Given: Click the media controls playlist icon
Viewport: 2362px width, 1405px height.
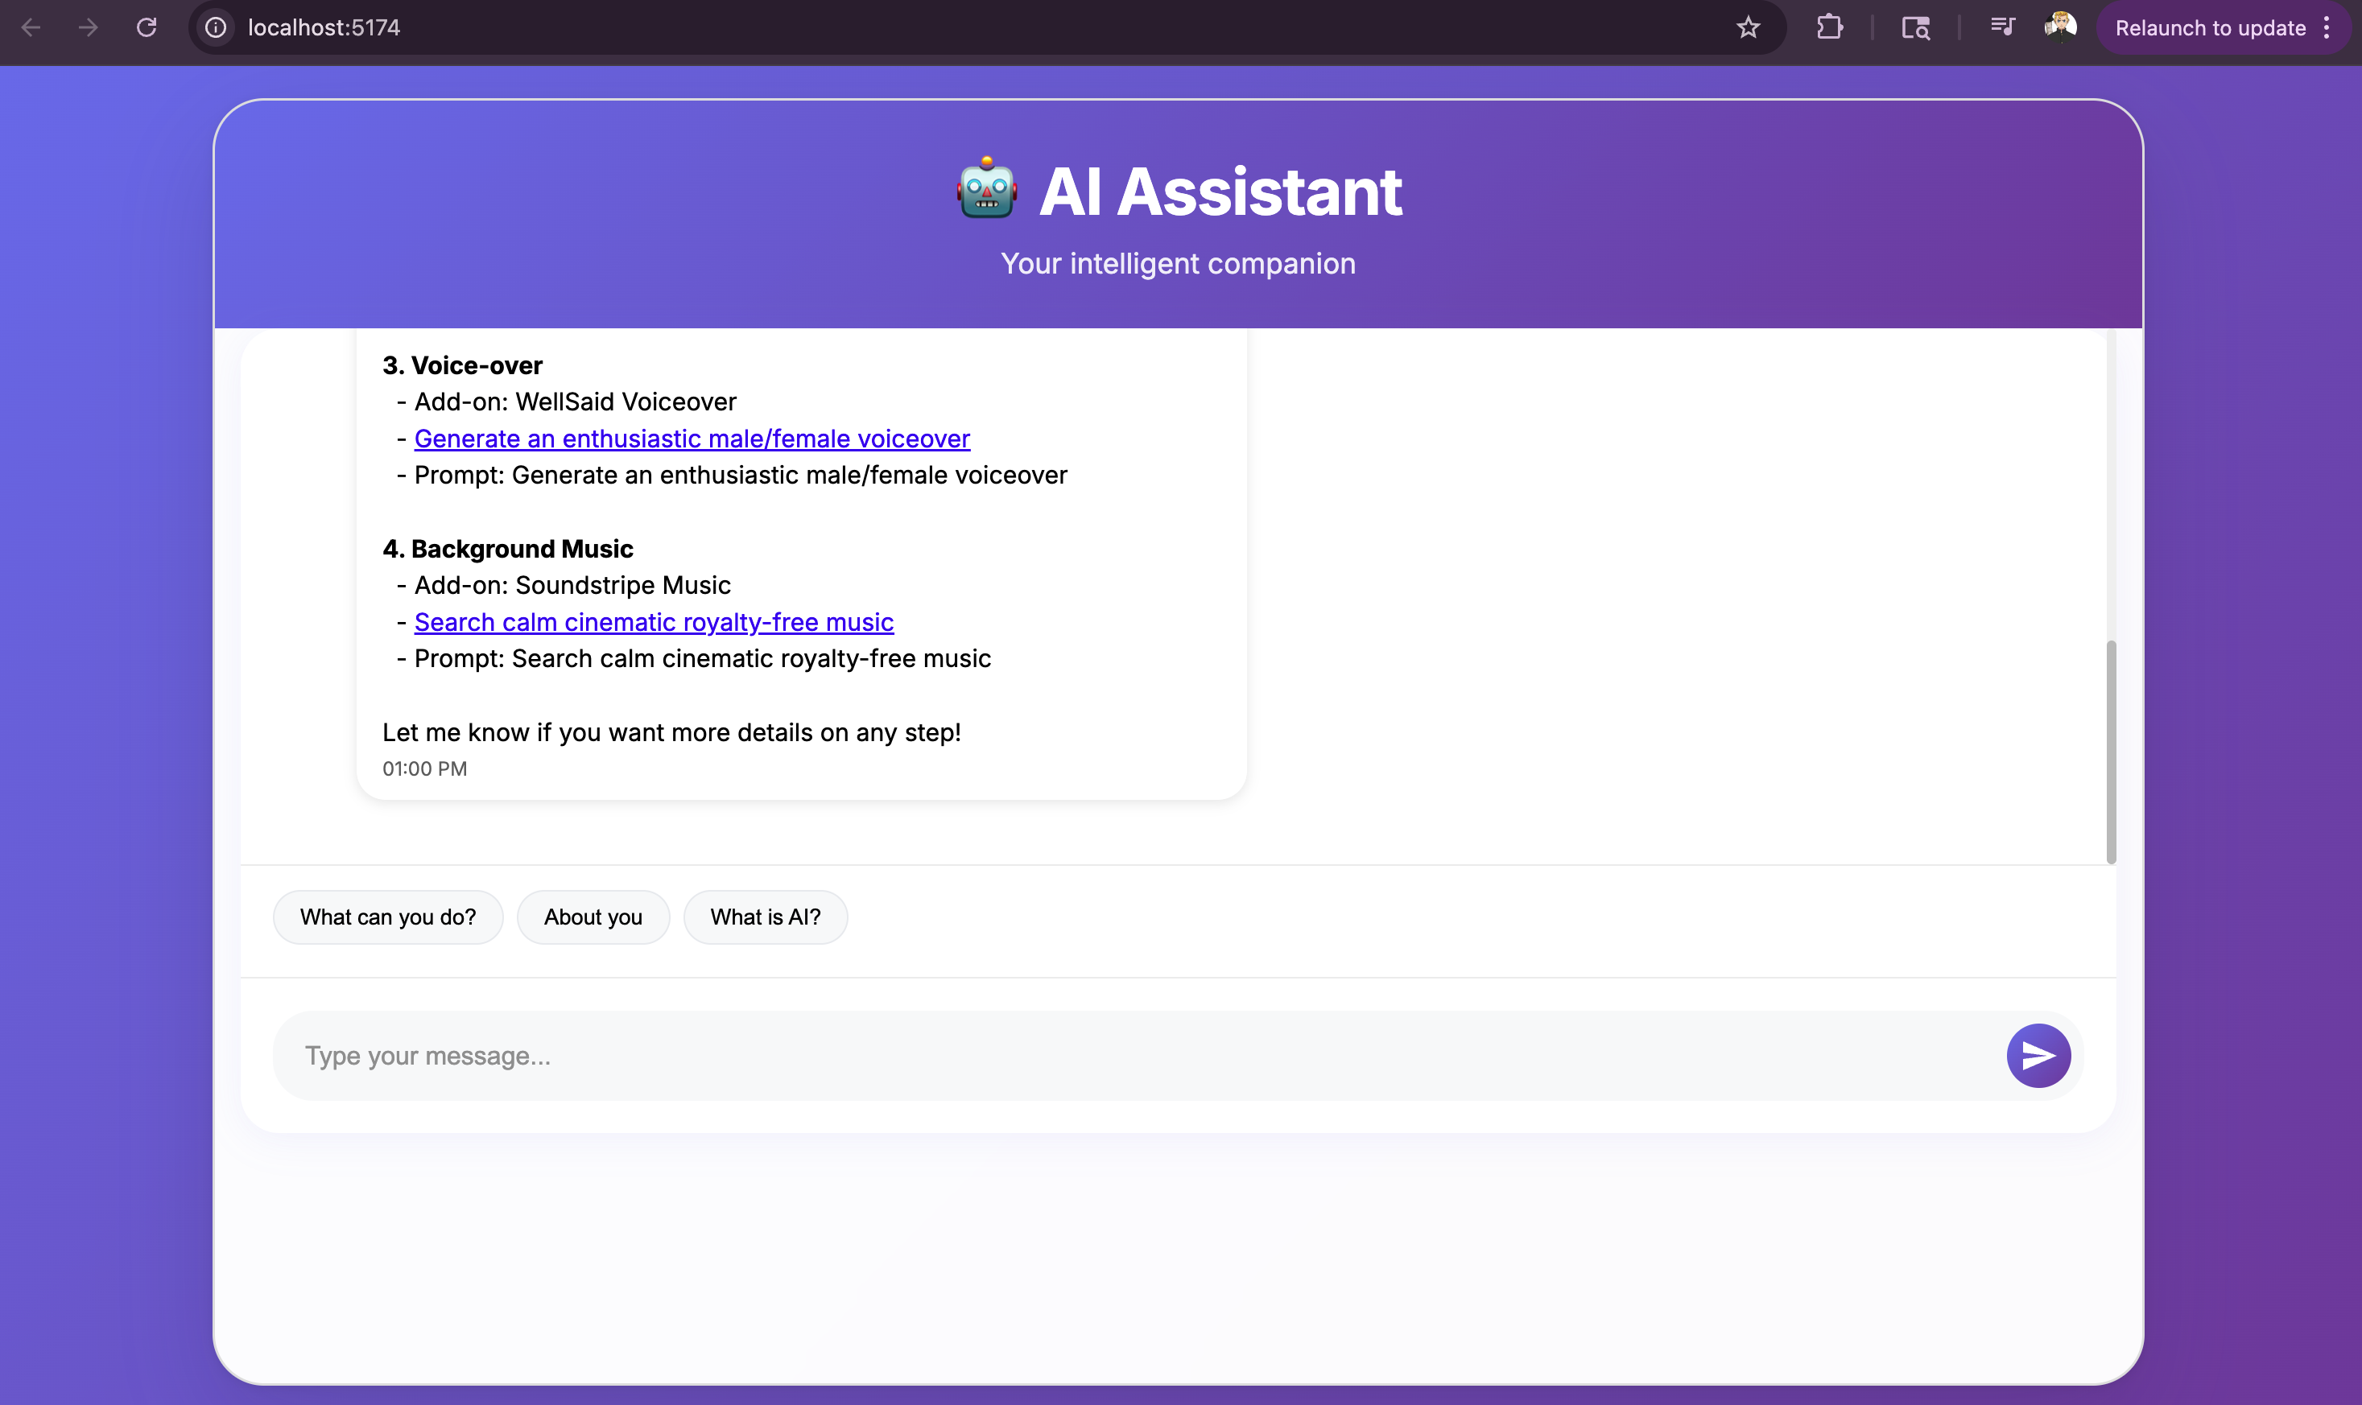Looking at the screenshot, I should (x=2002, y=27).
